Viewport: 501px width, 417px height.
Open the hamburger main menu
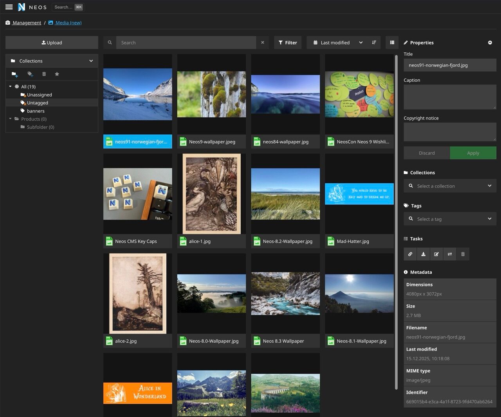[9, 7]
